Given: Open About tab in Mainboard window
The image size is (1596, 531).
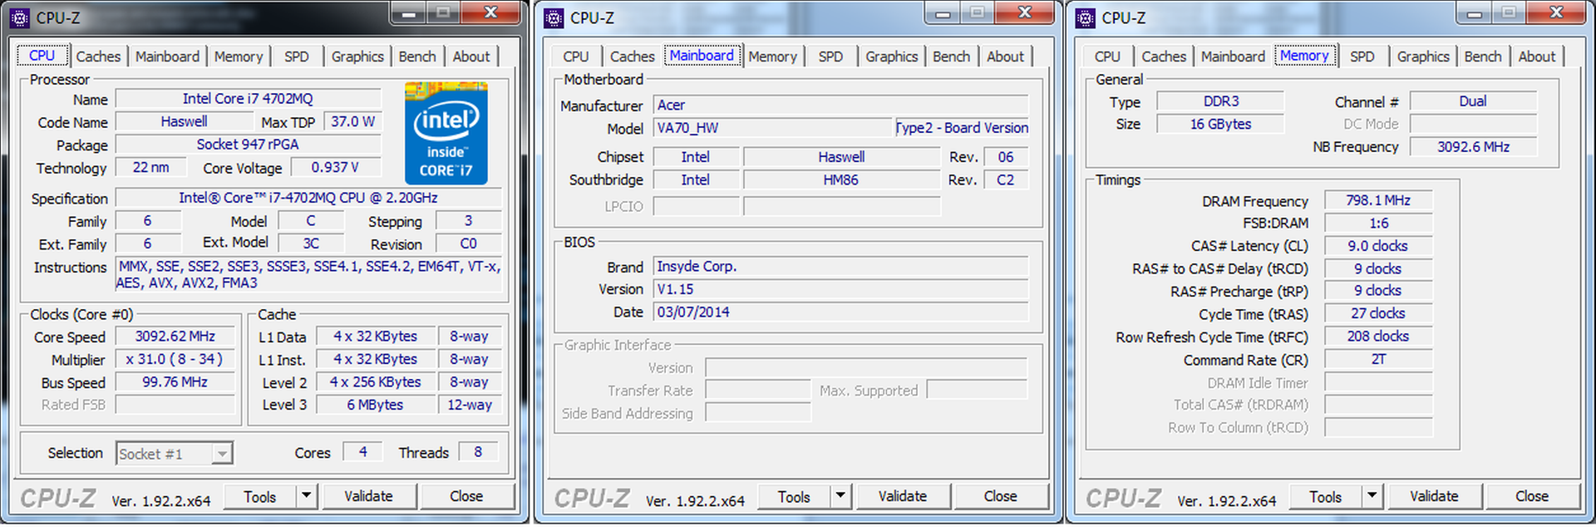Looking at the screenshot, I should 1005,57.
